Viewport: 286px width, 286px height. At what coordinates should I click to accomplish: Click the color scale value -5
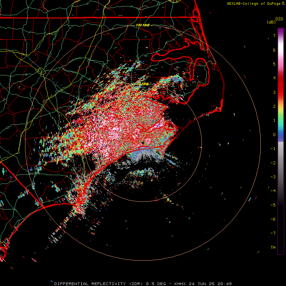(x=273, y=205)
